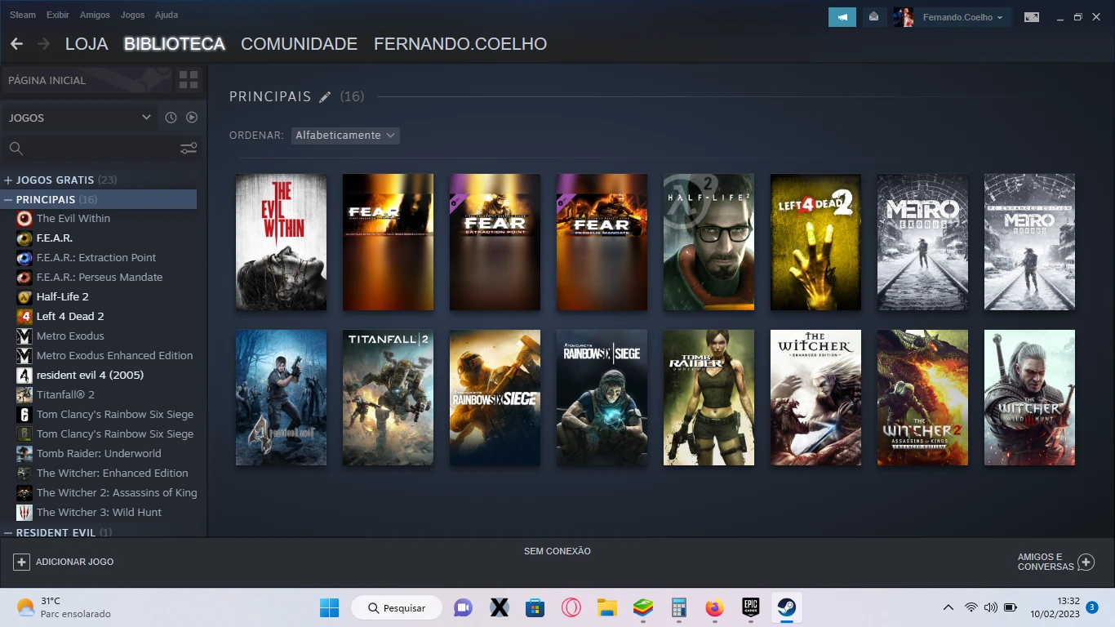1115x627 pixels.
Task: Switch to the BIBLIOTECA tab
Action: (175, 44)
